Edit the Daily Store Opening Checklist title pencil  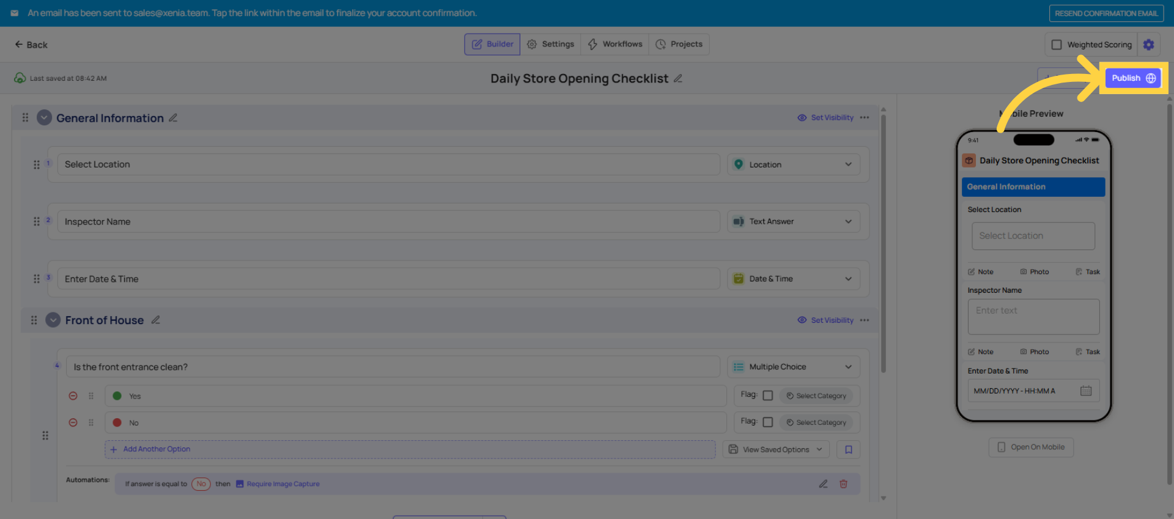[678, 79]
